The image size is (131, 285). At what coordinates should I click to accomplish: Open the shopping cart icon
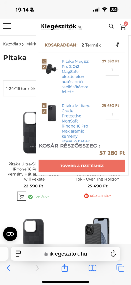tap(123, 26)
